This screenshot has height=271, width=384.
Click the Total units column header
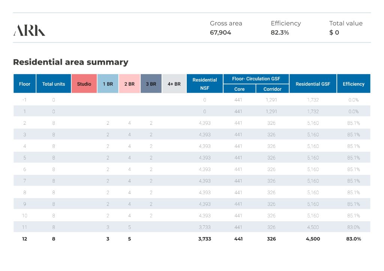(54, 84)
